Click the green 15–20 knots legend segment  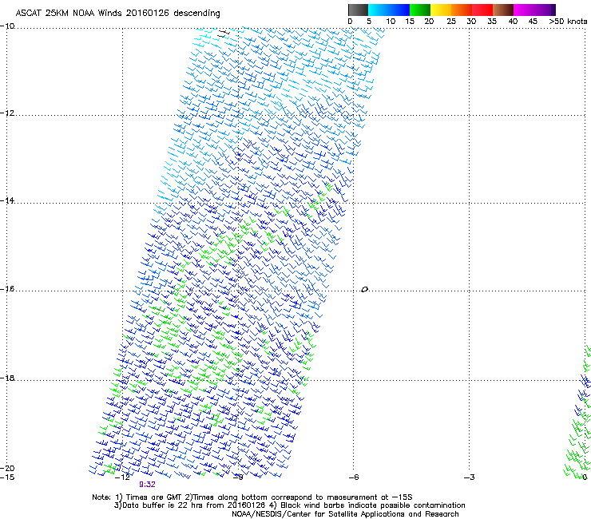(x=420, y=10)
